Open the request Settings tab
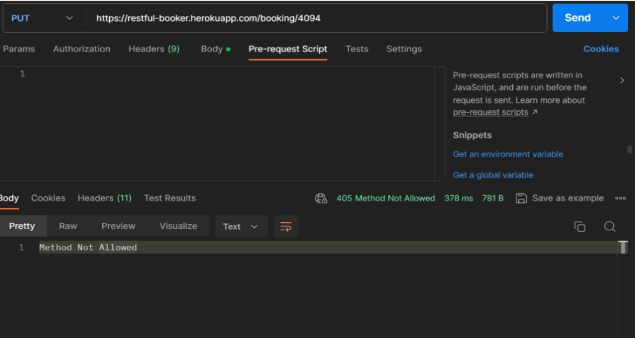635x338 pixels. (x=404, y=49)
